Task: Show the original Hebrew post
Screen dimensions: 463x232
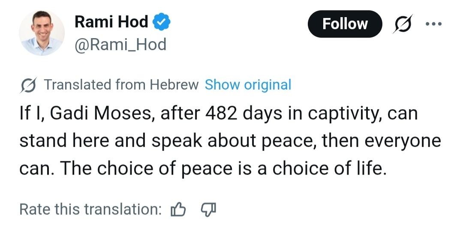Action: point(248,85)
